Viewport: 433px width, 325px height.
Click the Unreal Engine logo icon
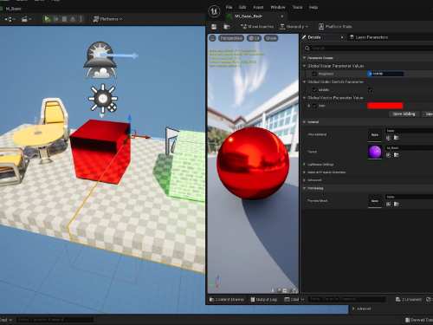(214, 11)
